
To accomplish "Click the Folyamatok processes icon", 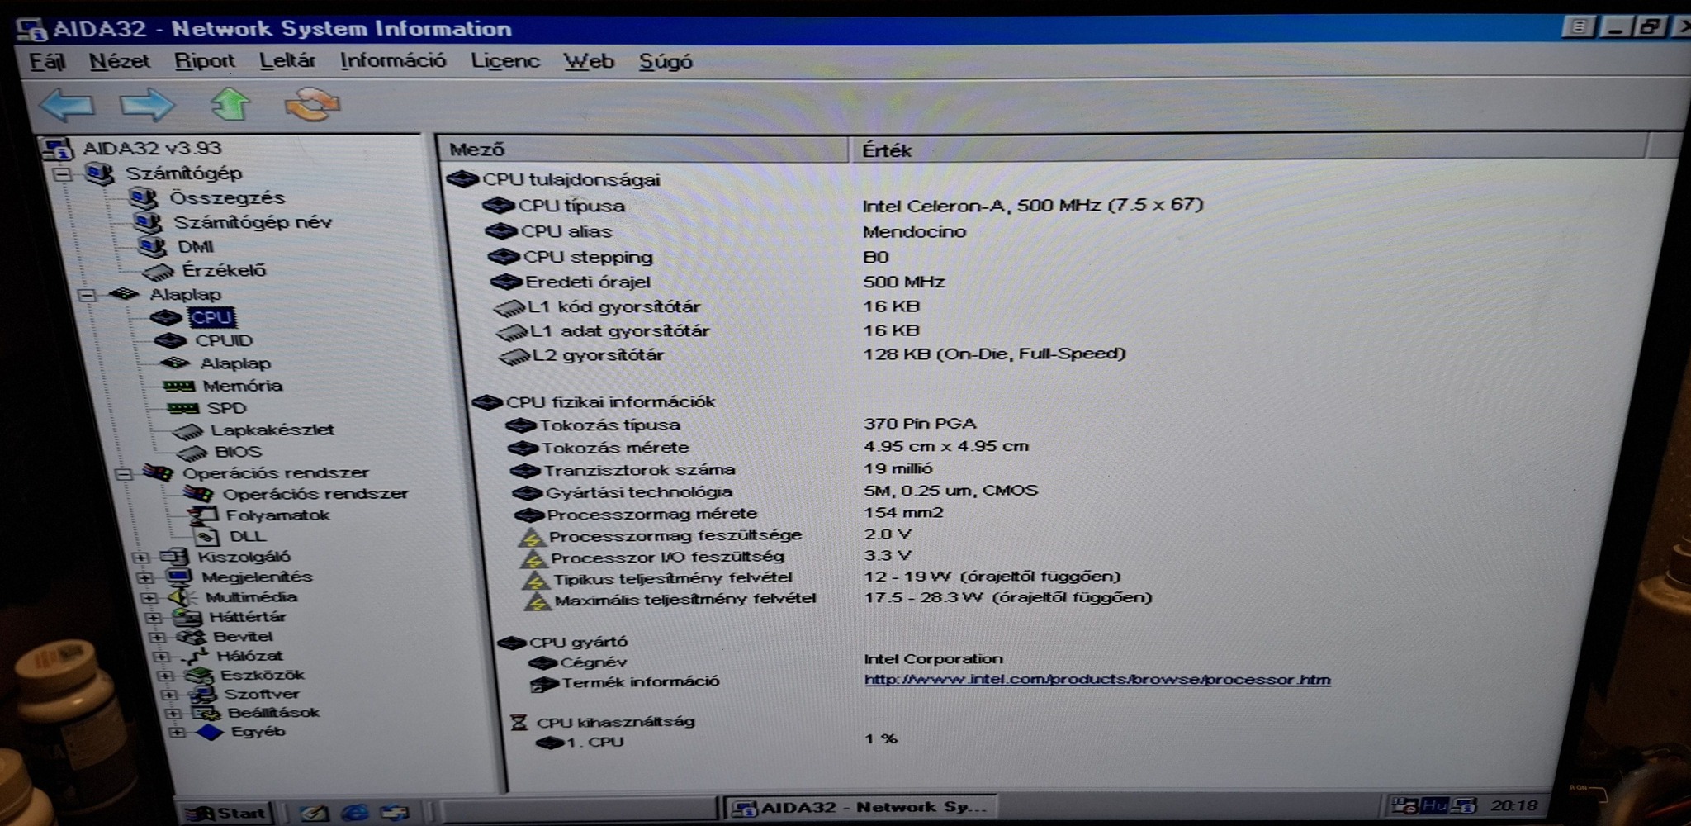I will point(201,515).
